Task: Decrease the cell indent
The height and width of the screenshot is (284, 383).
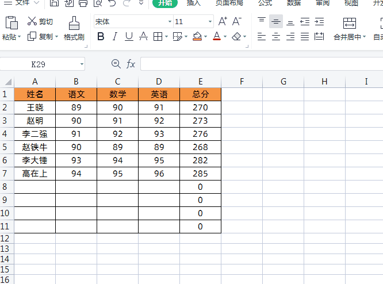Action: tap(305, 22)
